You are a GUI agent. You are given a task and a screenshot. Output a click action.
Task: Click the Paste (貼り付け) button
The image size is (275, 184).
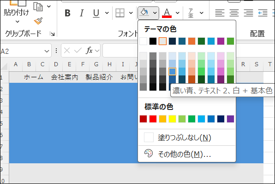coord(16,8)
